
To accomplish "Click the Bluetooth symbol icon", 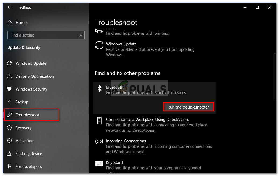I will [x=99, y=88].
